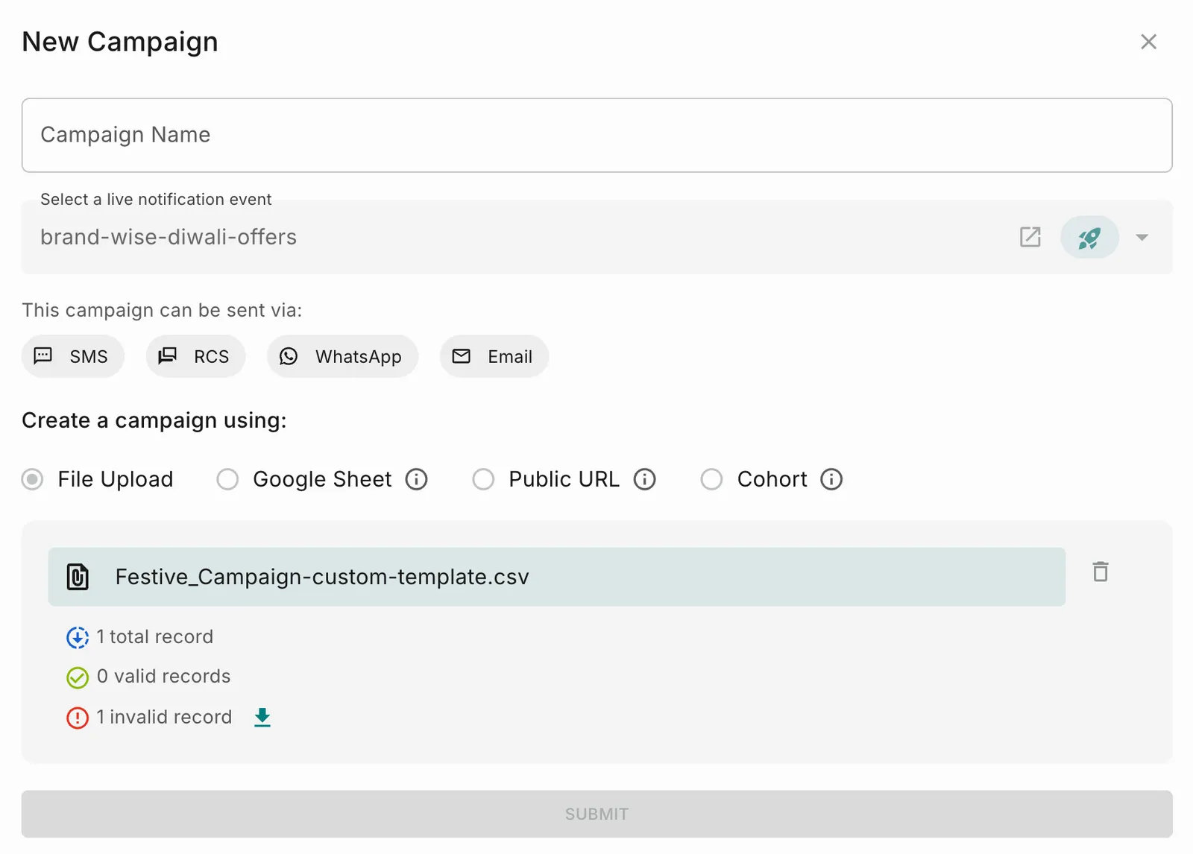1193x854 pixels.
Task: Click the New Campaign title
Action: point(120,42)
